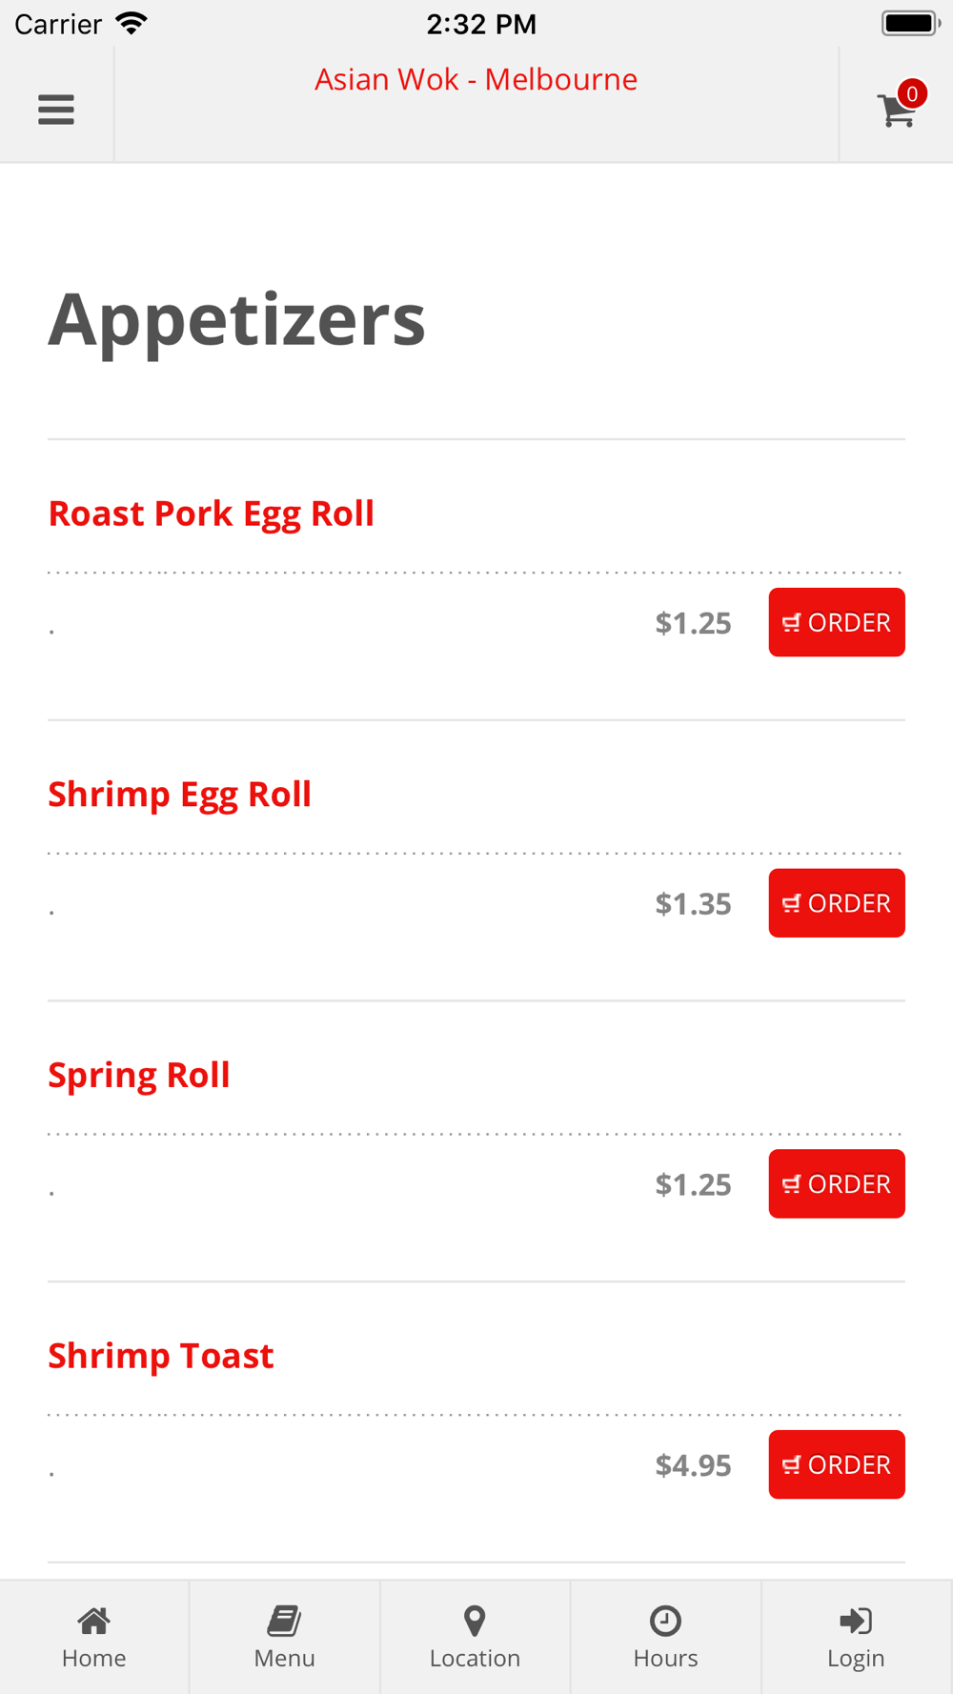This screenshot has height=1694, width=953.
Task: Tap the Home house icon
Action: tap(93, 1621)
